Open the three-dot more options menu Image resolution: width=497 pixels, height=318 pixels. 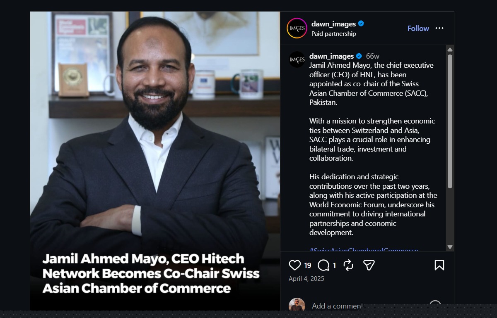pyautogui.click(x=439, y=28)
